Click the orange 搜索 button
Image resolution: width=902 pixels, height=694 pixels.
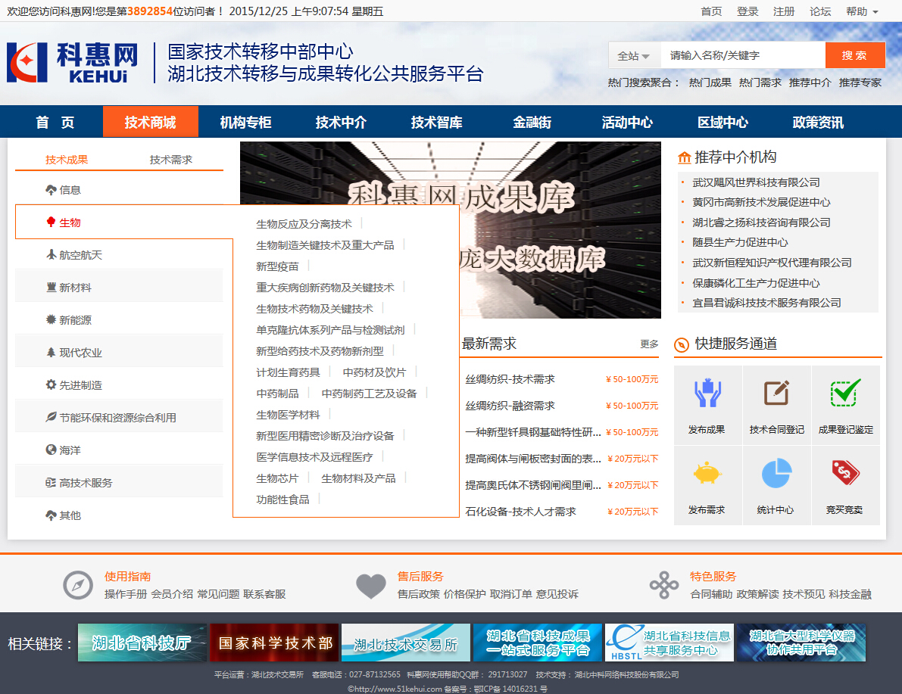pyautogui.click(x=855, y=55)
